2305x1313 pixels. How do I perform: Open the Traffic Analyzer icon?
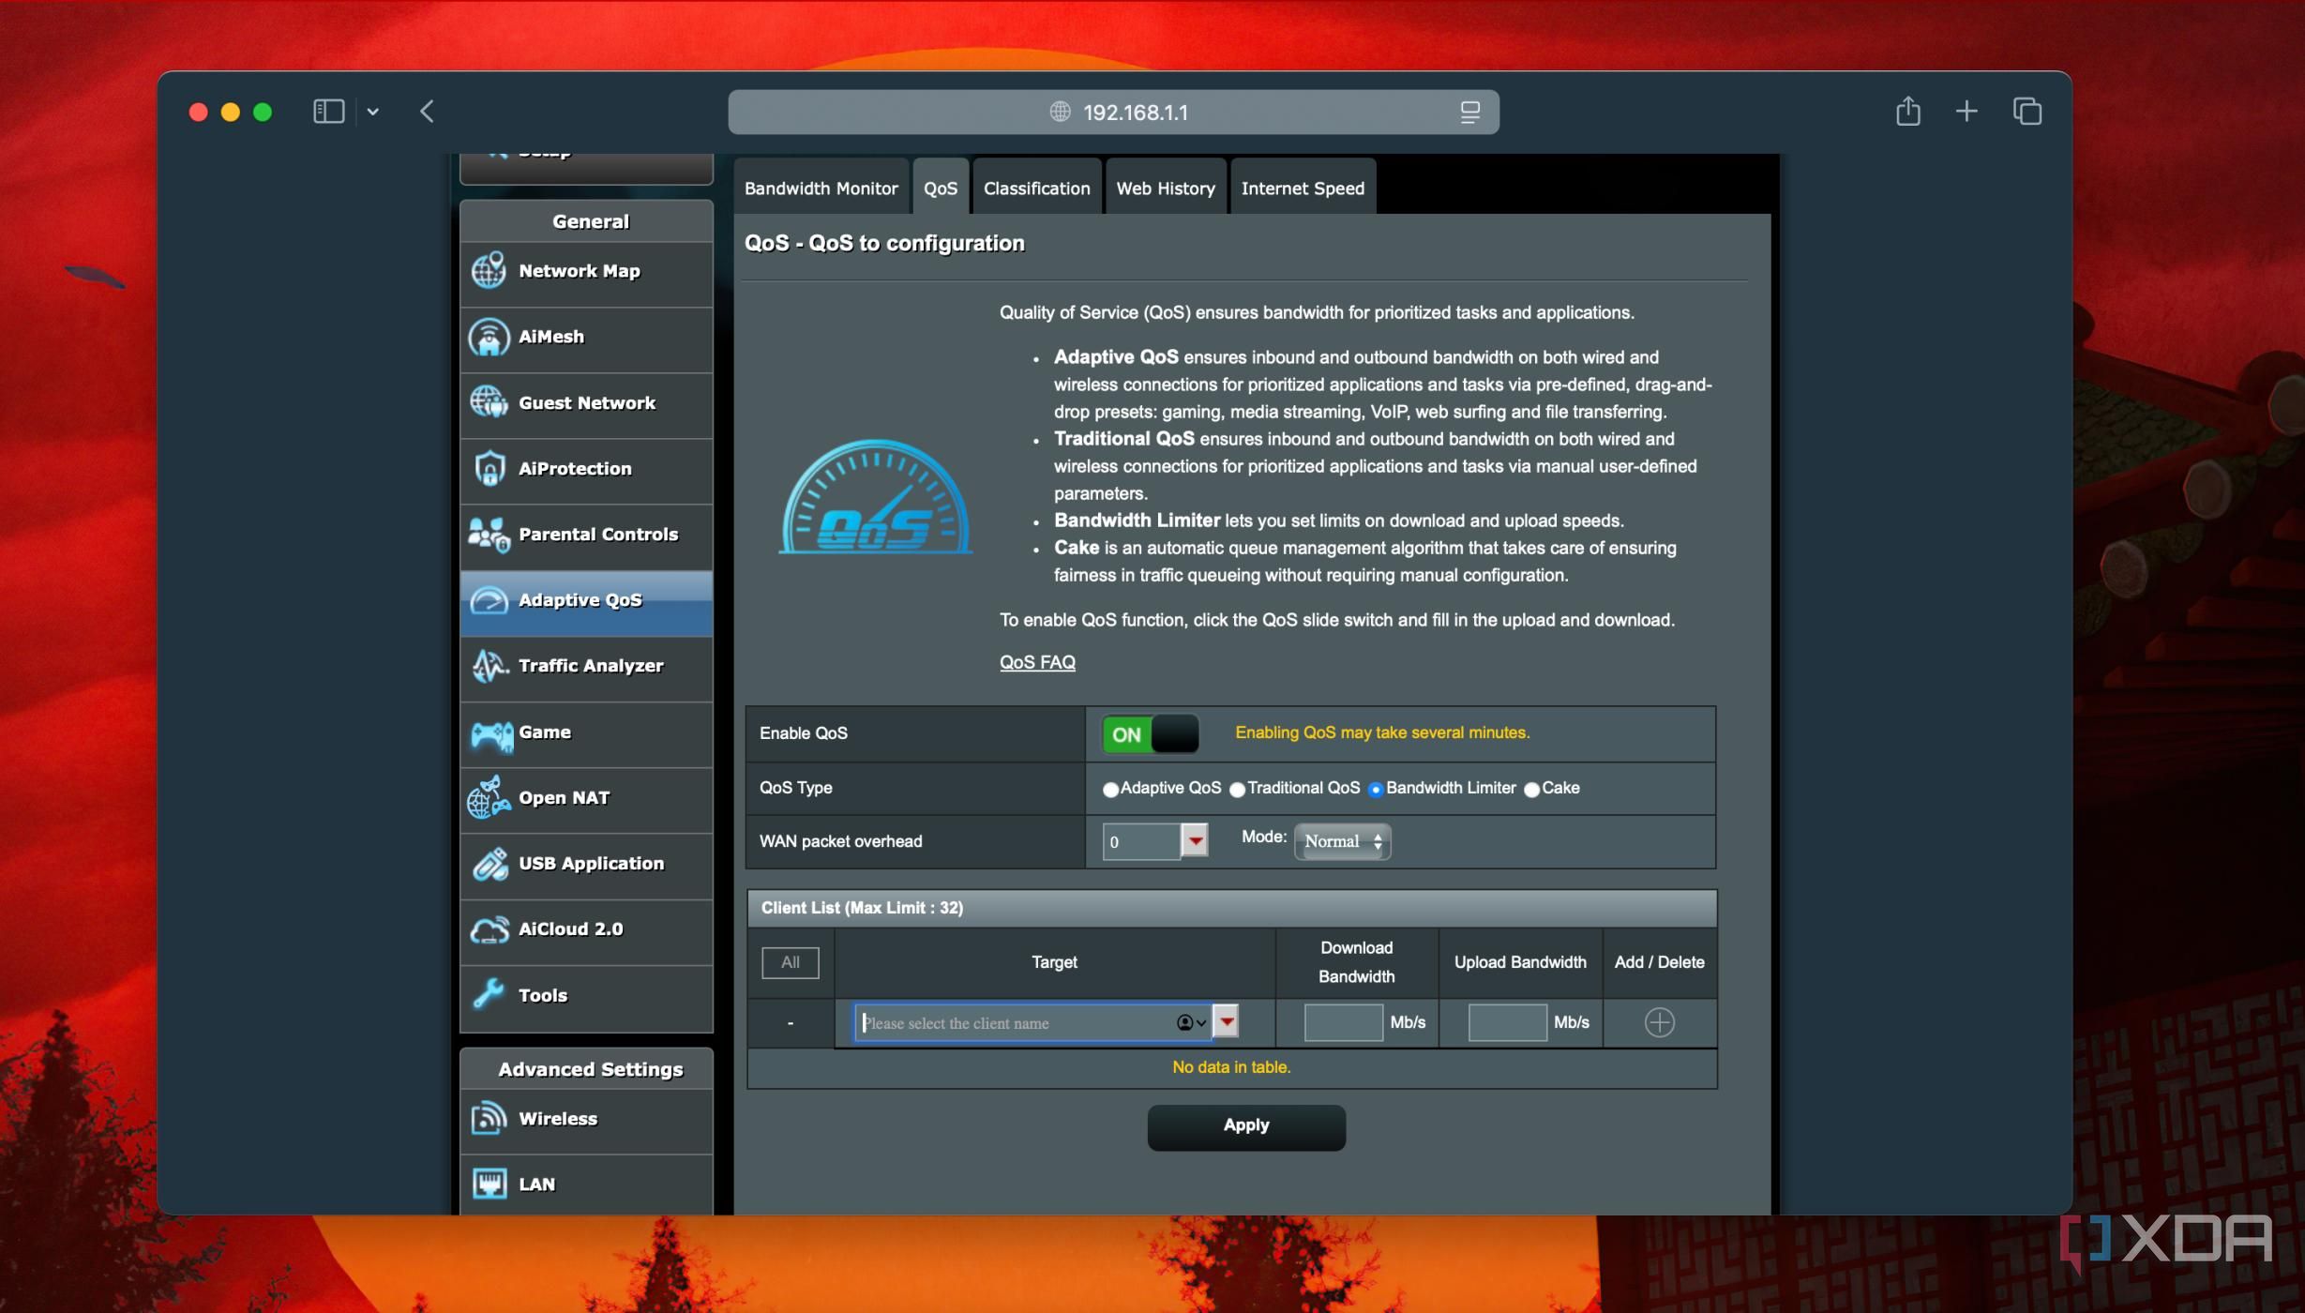(x=489, y=666)
